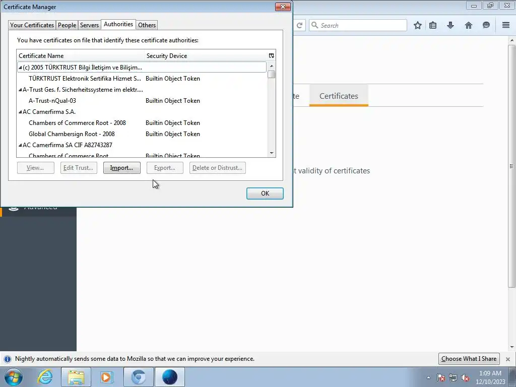Click the taskbar clock showing 1:09 AM

(490, 377)
